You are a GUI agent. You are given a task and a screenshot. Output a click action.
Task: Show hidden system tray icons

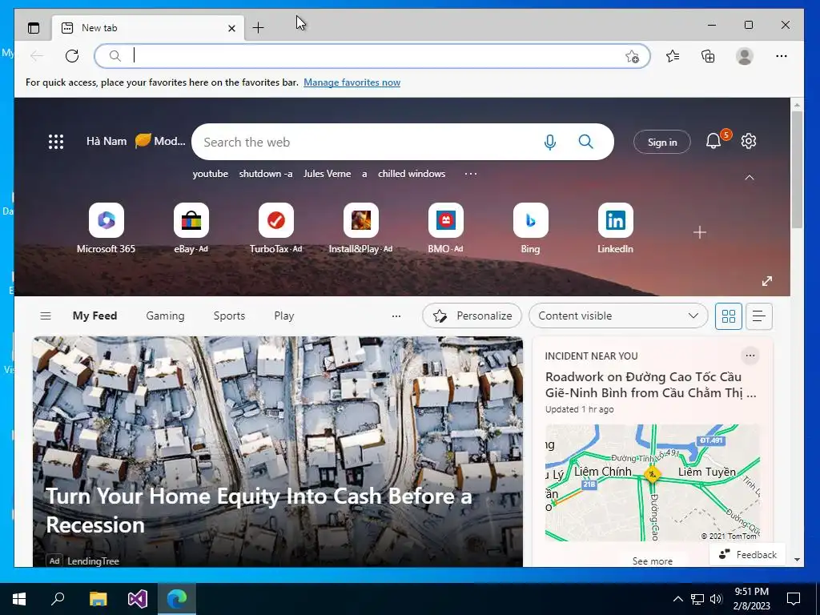click(x=677, y=599)
